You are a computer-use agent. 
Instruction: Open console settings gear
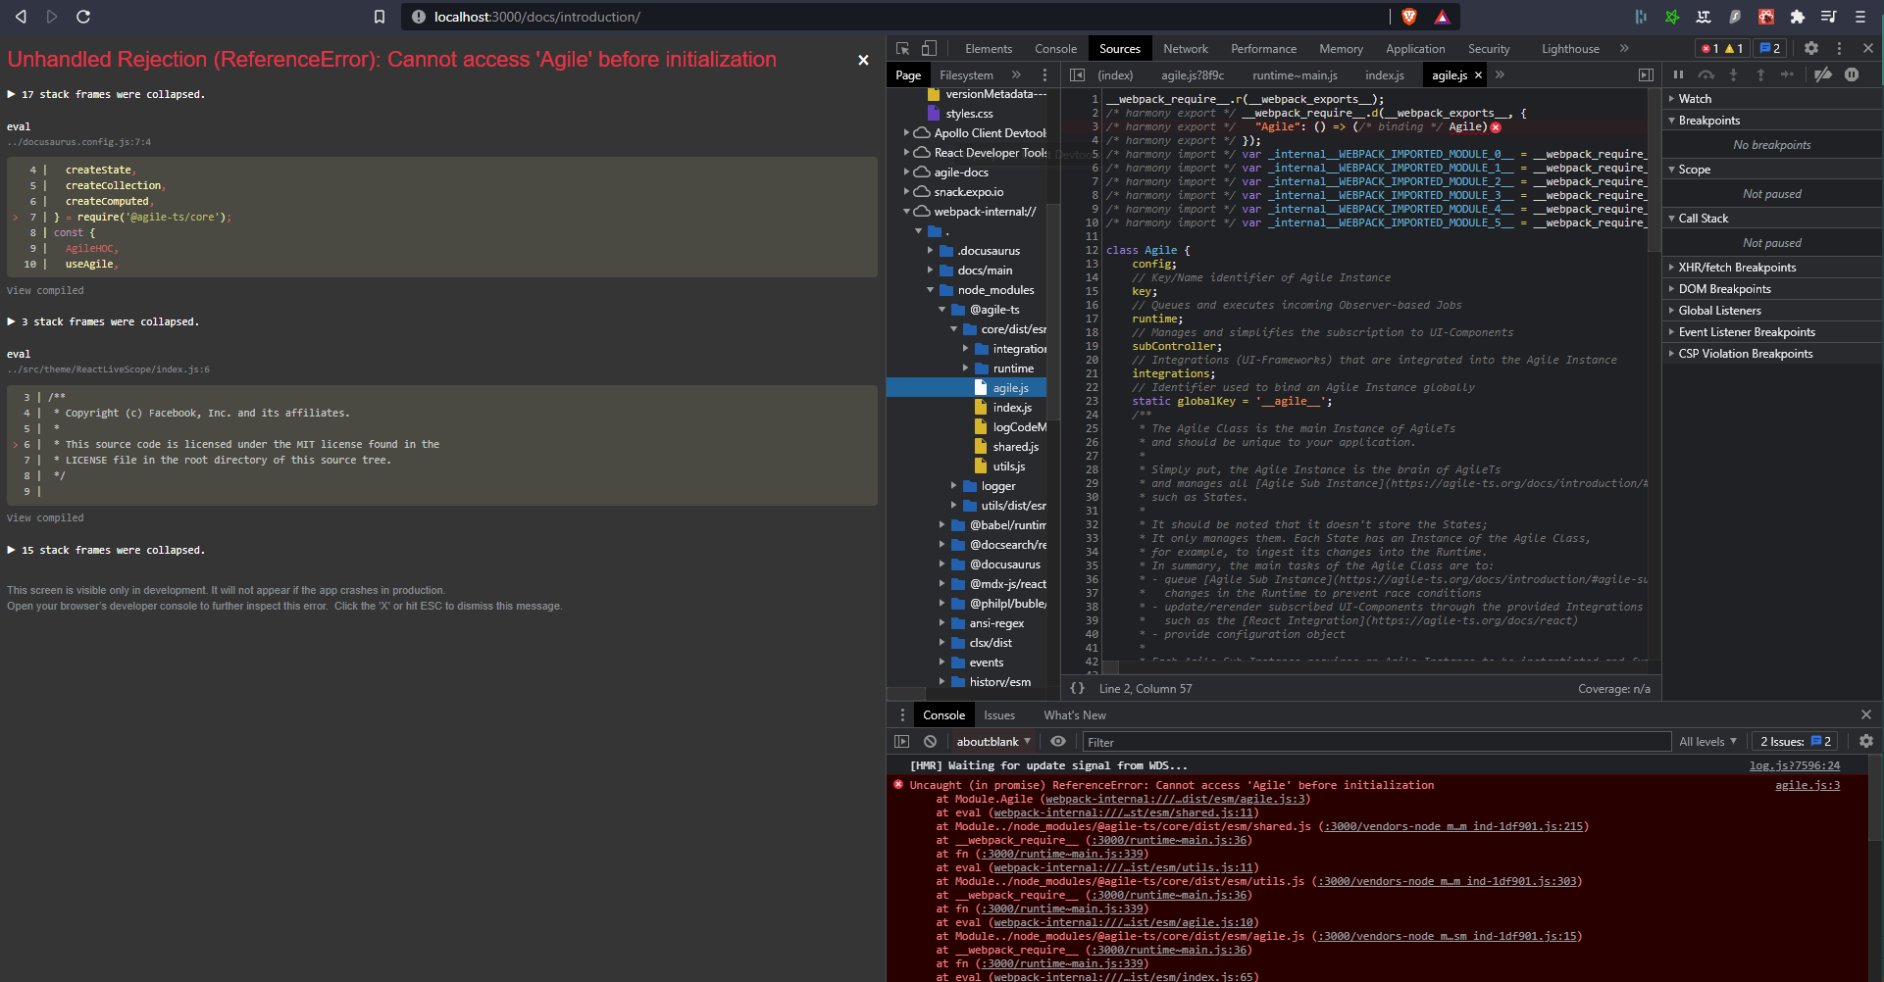pos(1865,742)
